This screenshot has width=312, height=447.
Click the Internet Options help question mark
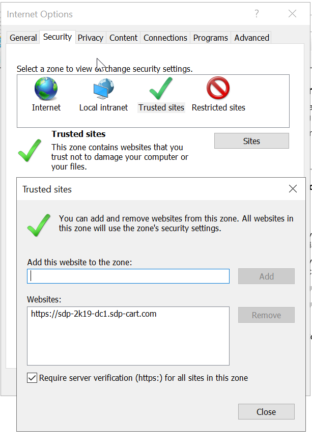tap(257, 14)
